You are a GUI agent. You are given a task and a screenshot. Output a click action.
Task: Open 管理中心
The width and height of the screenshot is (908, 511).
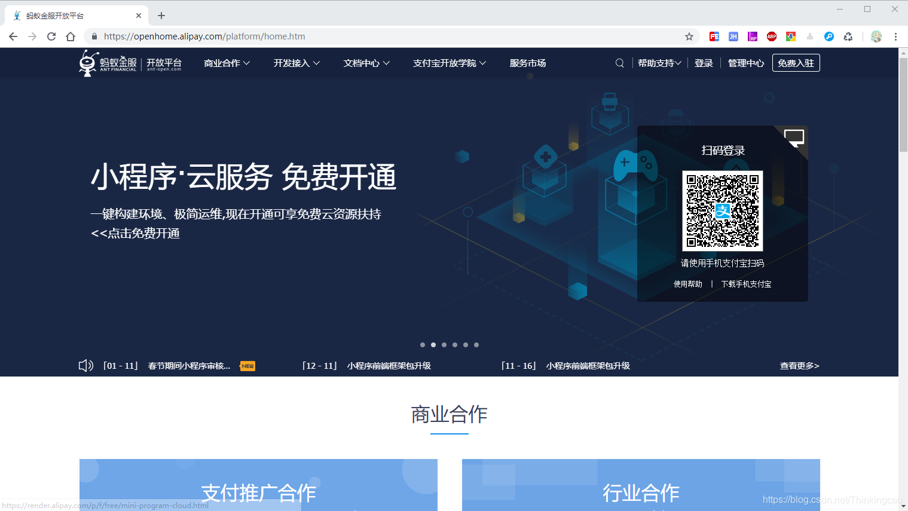(746, 63)
